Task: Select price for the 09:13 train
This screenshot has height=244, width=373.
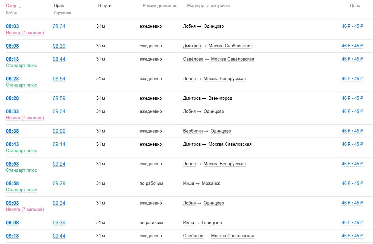Action: pyautogui.click(x=352, y=236)
